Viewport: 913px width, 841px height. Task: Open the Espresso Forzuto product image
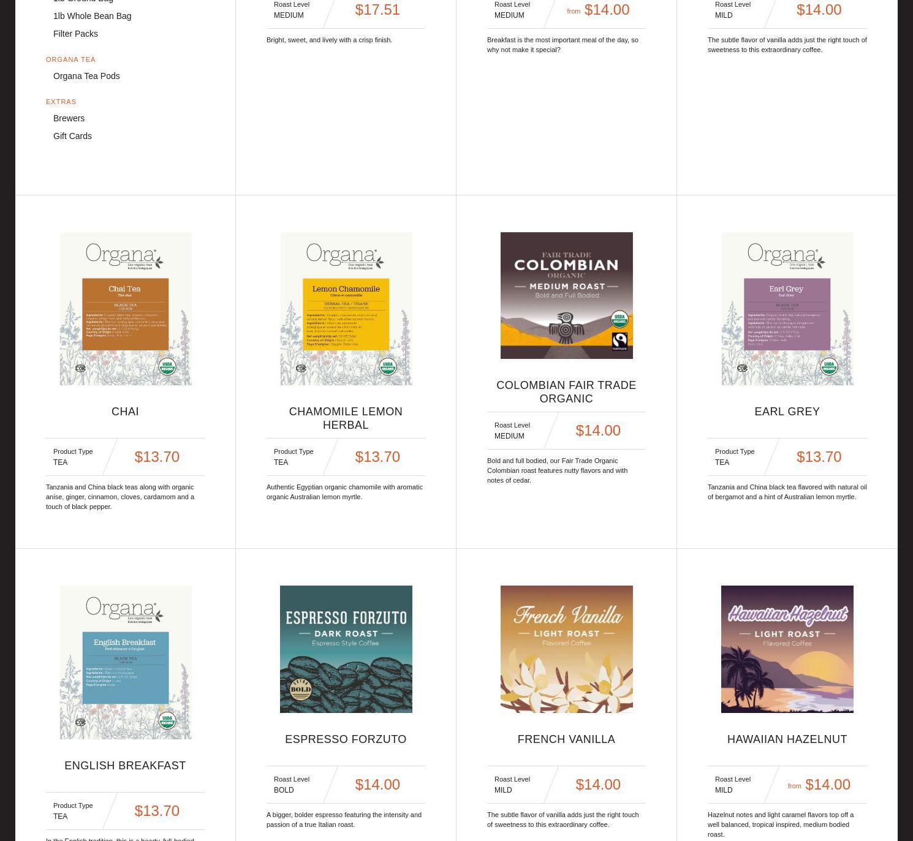coord(346,649)
